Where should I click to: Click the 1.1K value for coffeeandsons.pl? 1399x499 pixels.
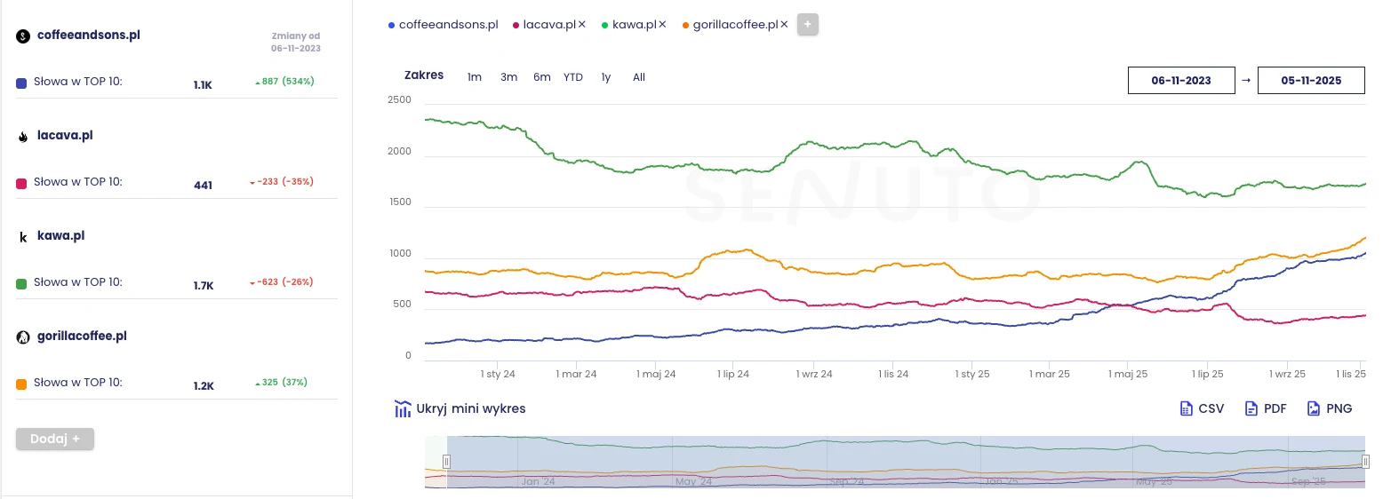click(x=203, y=85)
